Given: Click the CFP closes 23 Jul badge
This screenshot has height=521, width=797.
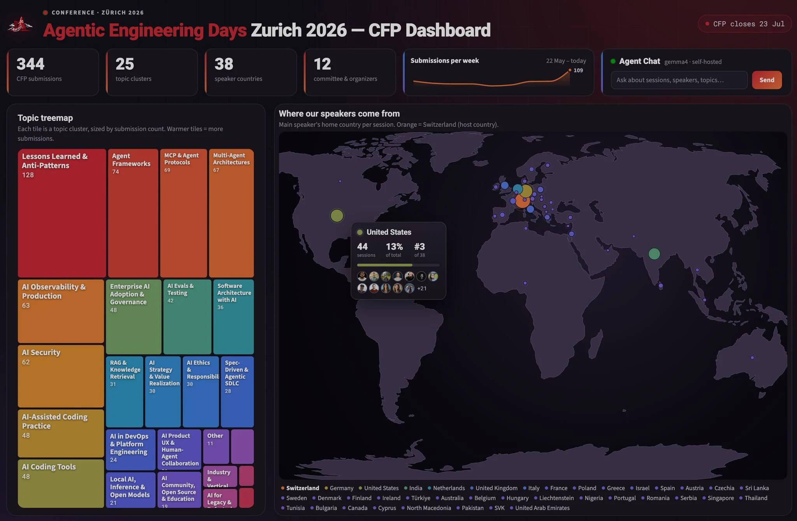Looking at the screenshot, I should tap(745, 24).
